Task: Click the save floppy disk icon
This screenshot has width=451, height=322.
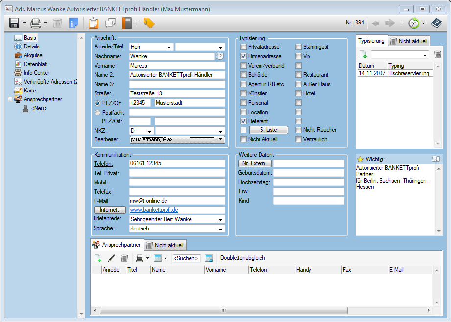Action: coord(14,23)
